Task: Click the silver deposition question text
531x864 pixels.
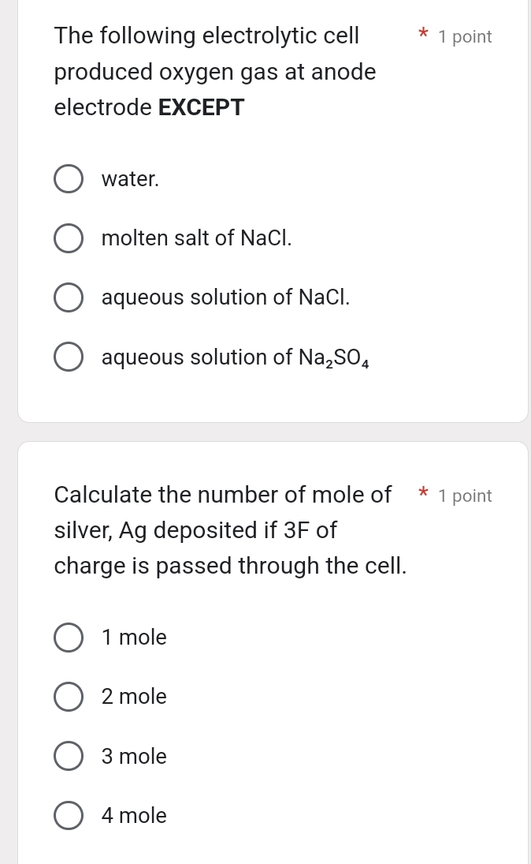Action: pos(223,529)
